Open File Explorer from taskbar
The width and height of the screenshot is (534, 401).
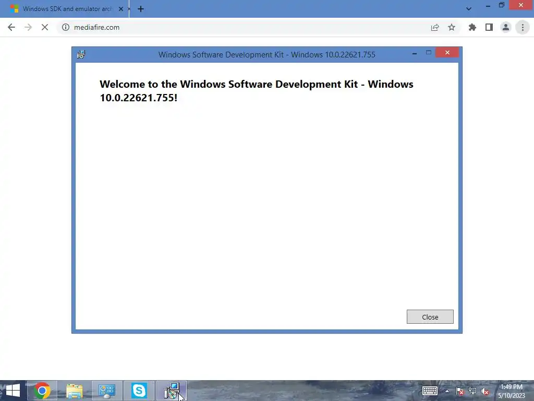74,391
